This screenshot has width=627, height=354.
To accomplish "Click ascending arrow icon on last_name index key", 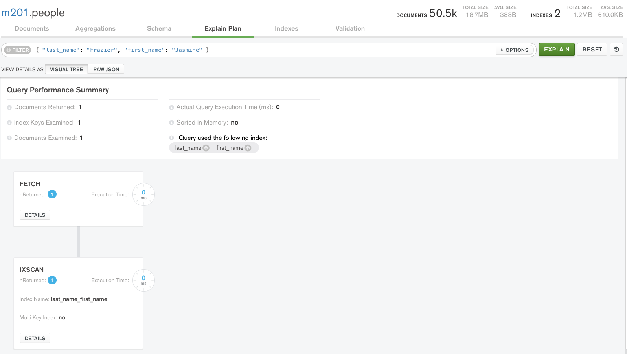I will (x=206, y=148).
